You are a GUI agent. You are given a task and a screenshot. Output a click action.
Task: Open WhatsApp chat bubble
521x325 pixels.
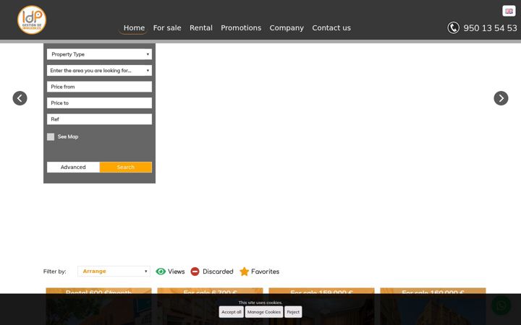[x=501, y=305]
